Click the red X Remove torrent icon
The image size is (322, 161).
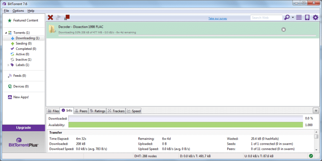coord(50,18)
